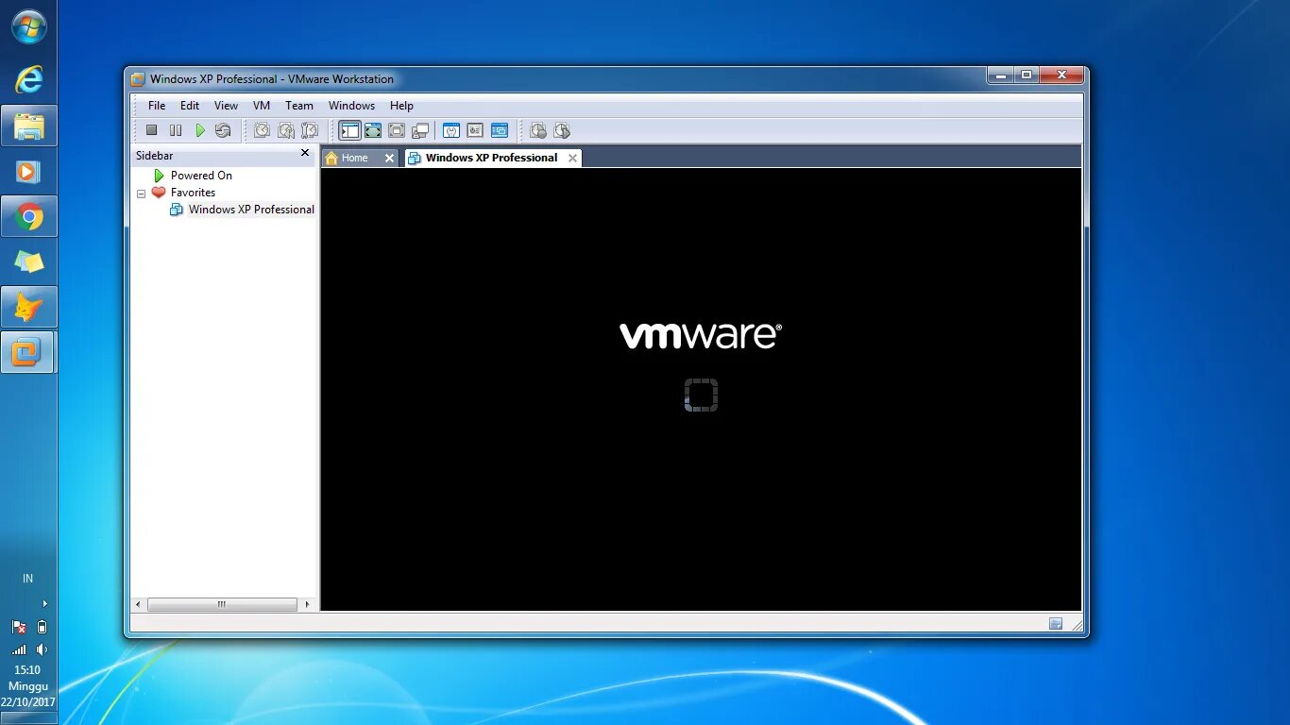The image size is (1290, 725).
Task: Select Favorites in the sidebar tree
Action: point(193,193)
